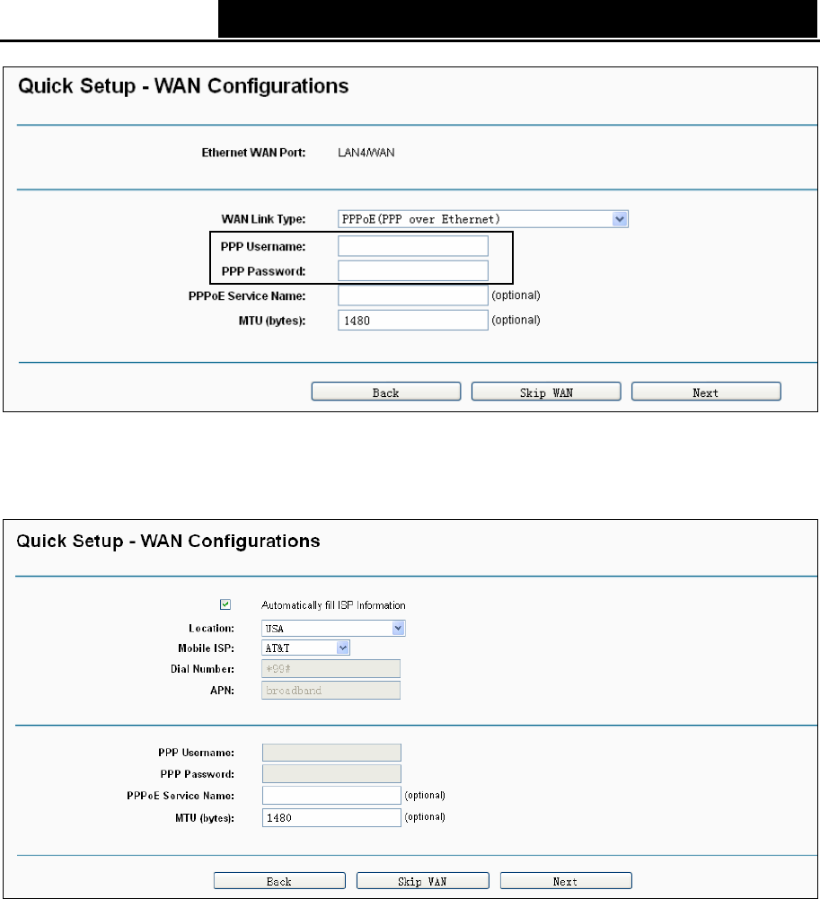
Task: Toggle Automatically fill ISP Information checkbox
Action: (x=225, y=604)
